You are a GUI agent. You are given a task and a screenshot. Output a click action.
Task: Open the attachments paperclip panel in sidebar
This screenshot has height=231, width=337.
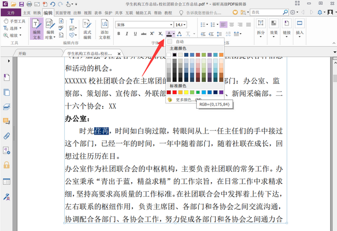pos(7,136)
